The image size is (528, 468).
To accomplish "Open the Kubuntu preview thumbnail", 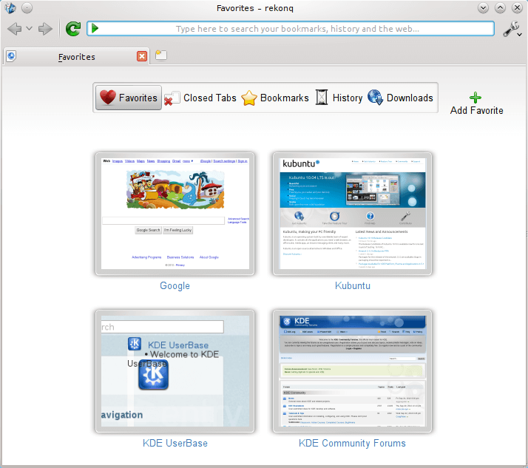I will [x=353, y=214].
